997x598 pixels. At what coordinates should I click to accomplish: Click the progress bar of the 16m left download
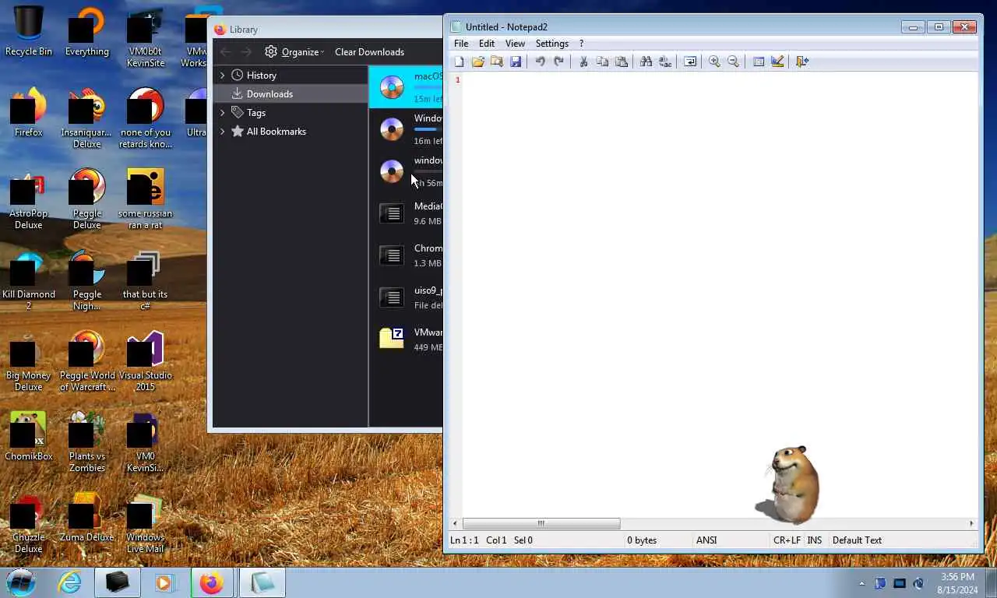click(428, 129)
